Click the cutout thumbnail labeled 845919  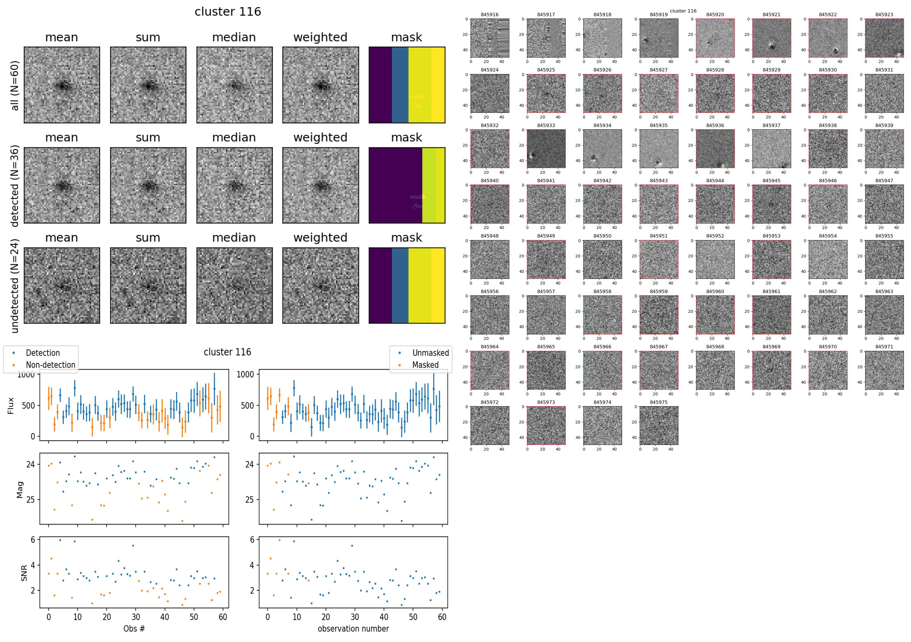pos(659,38)
